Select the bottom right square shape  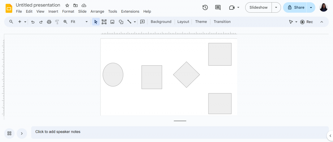220,104
